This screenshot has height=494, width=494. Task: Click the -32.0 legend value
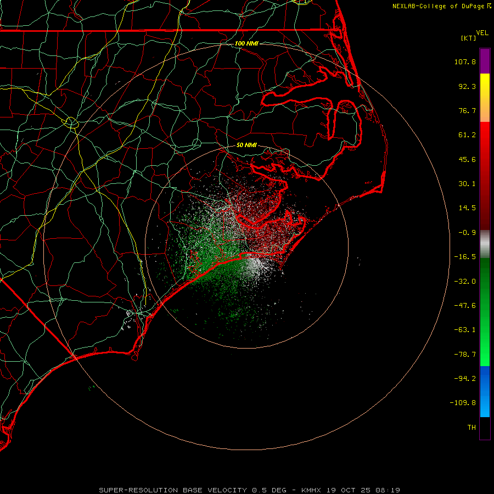(465, 282)
